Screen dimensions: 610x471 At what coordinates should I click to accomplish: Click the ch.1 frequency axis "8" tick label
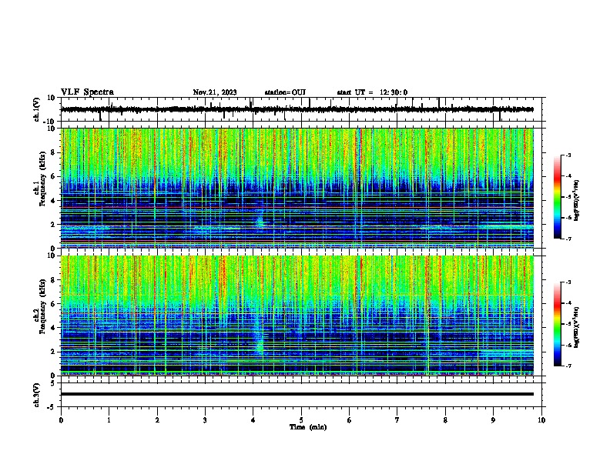[53, 152]
